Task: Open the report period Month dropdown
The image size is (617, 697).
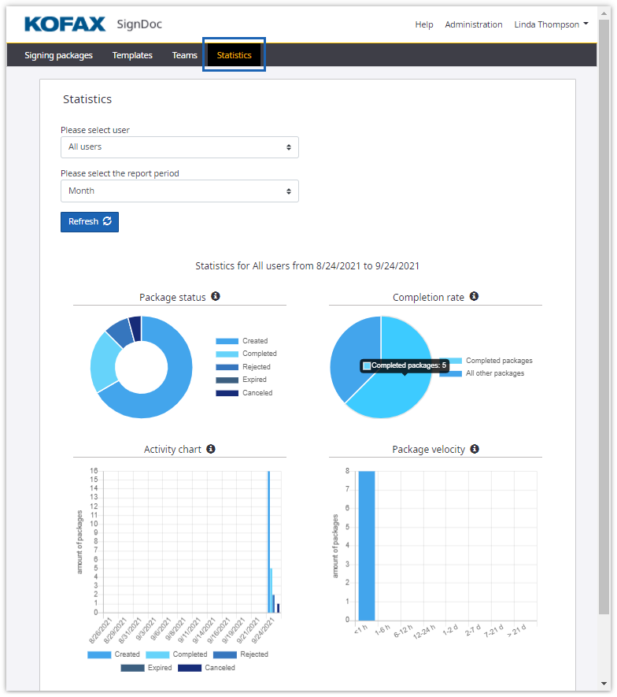Action: coord(179,191)
